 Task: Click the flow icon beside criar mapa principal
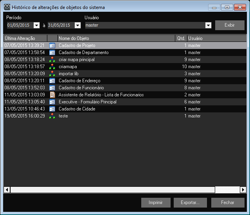52,60
